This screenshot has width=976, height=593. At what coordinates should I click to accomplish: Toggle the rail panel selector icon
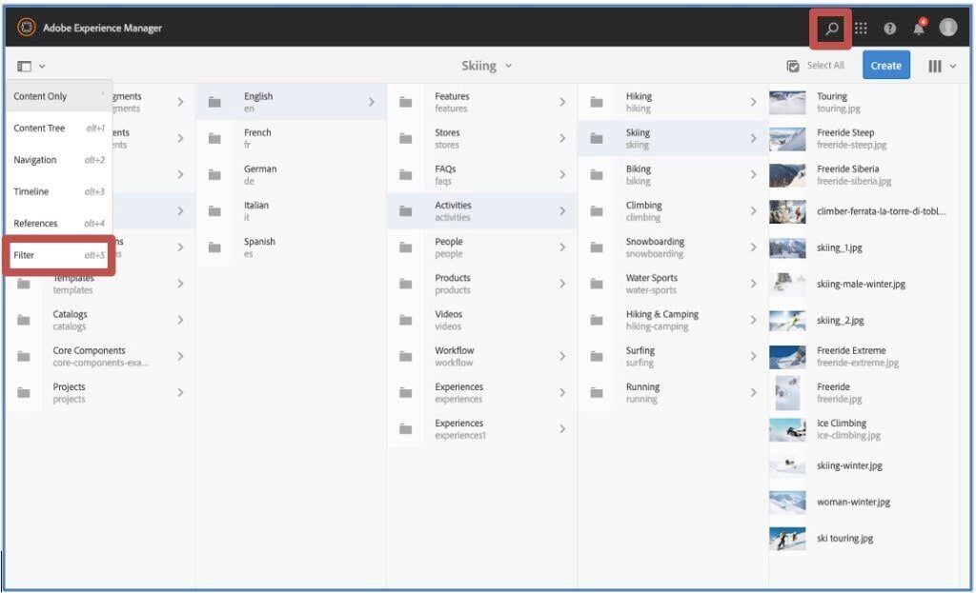[x=24, y=66]
